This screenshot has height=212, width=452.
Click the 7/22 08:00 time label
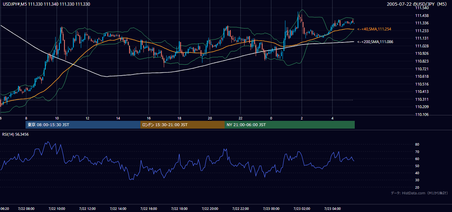26,209
